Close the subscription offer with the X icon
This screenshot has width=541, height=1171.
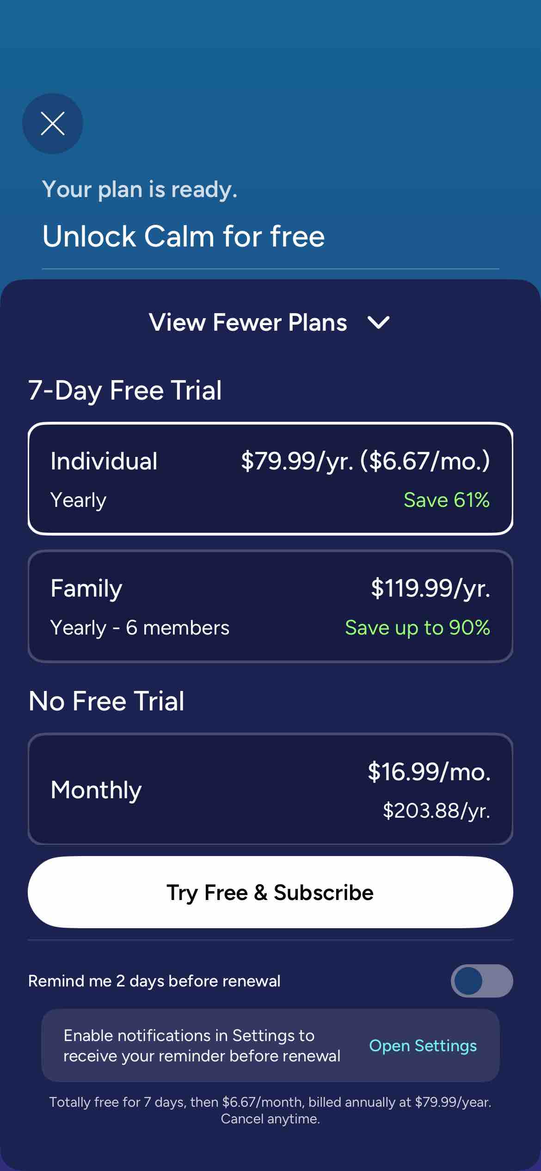pyautogui.click(x=53, y=123)
